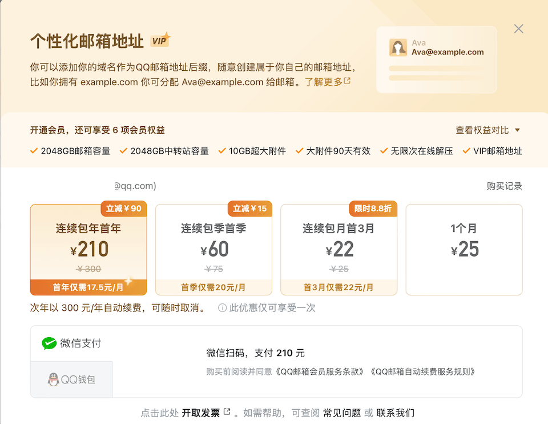548x424 pixels.
Task: Open 常见问题 FAQ link
Action: coord(342,413)
